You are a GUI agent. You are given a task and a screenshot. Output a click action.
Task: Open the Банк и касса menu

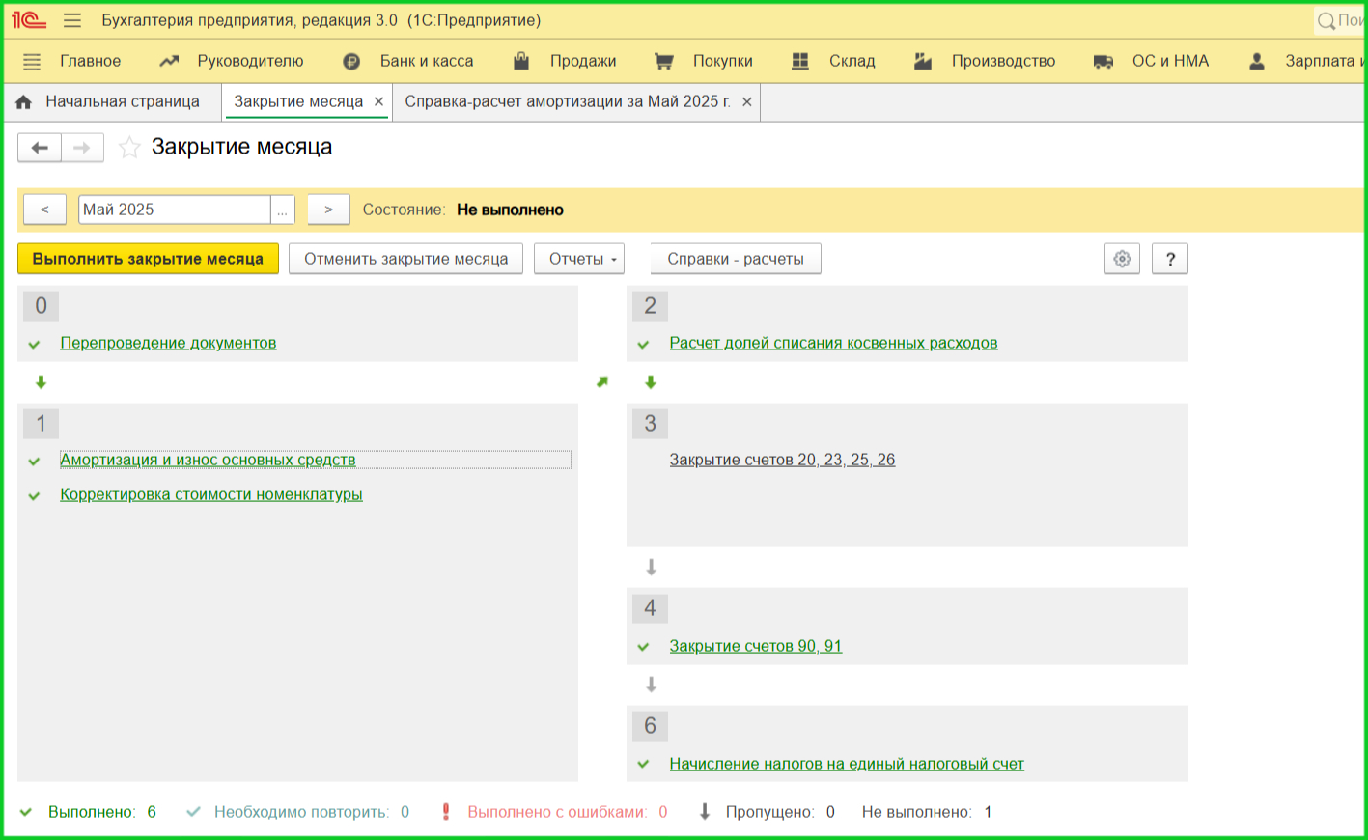point(426,61)
